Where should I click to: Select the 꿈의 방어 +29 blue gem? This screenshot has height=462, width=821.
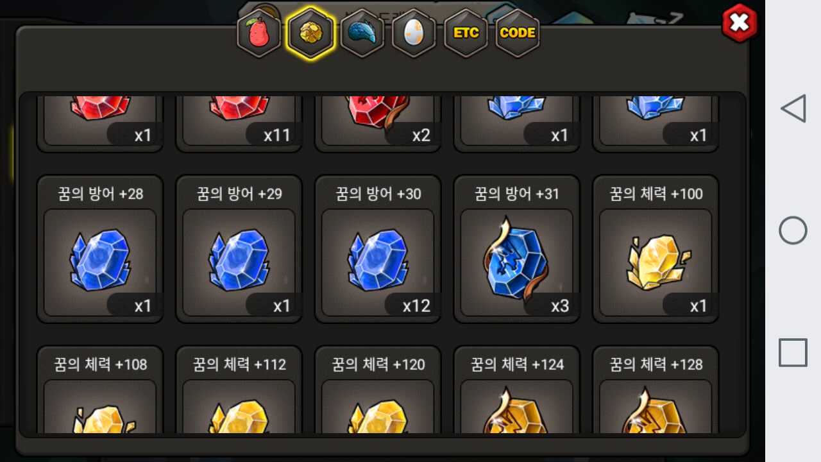coord(239,249)
